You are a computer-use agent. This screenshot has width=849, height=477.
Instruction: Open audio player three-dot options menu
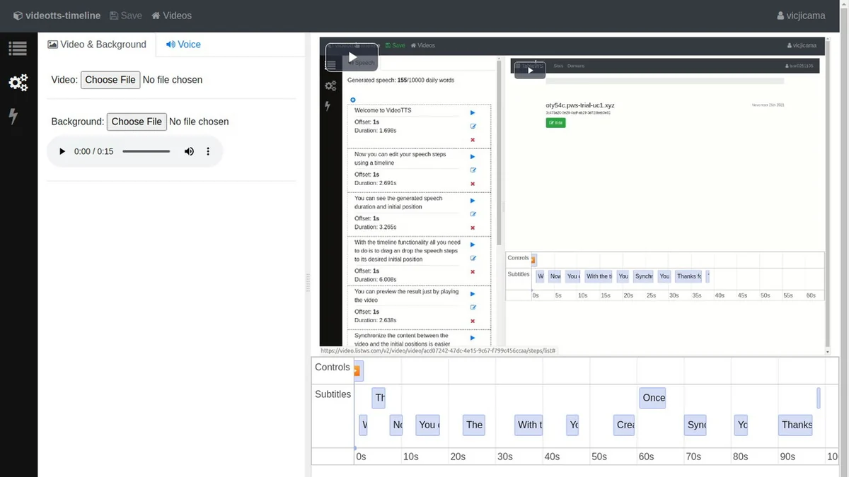[208, 151]
